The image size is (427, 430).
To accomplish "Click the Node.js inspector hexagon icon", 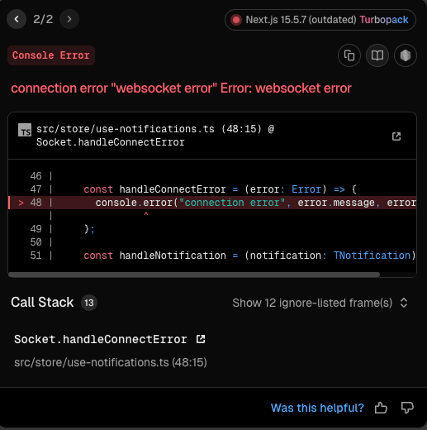I will point(406,55).
